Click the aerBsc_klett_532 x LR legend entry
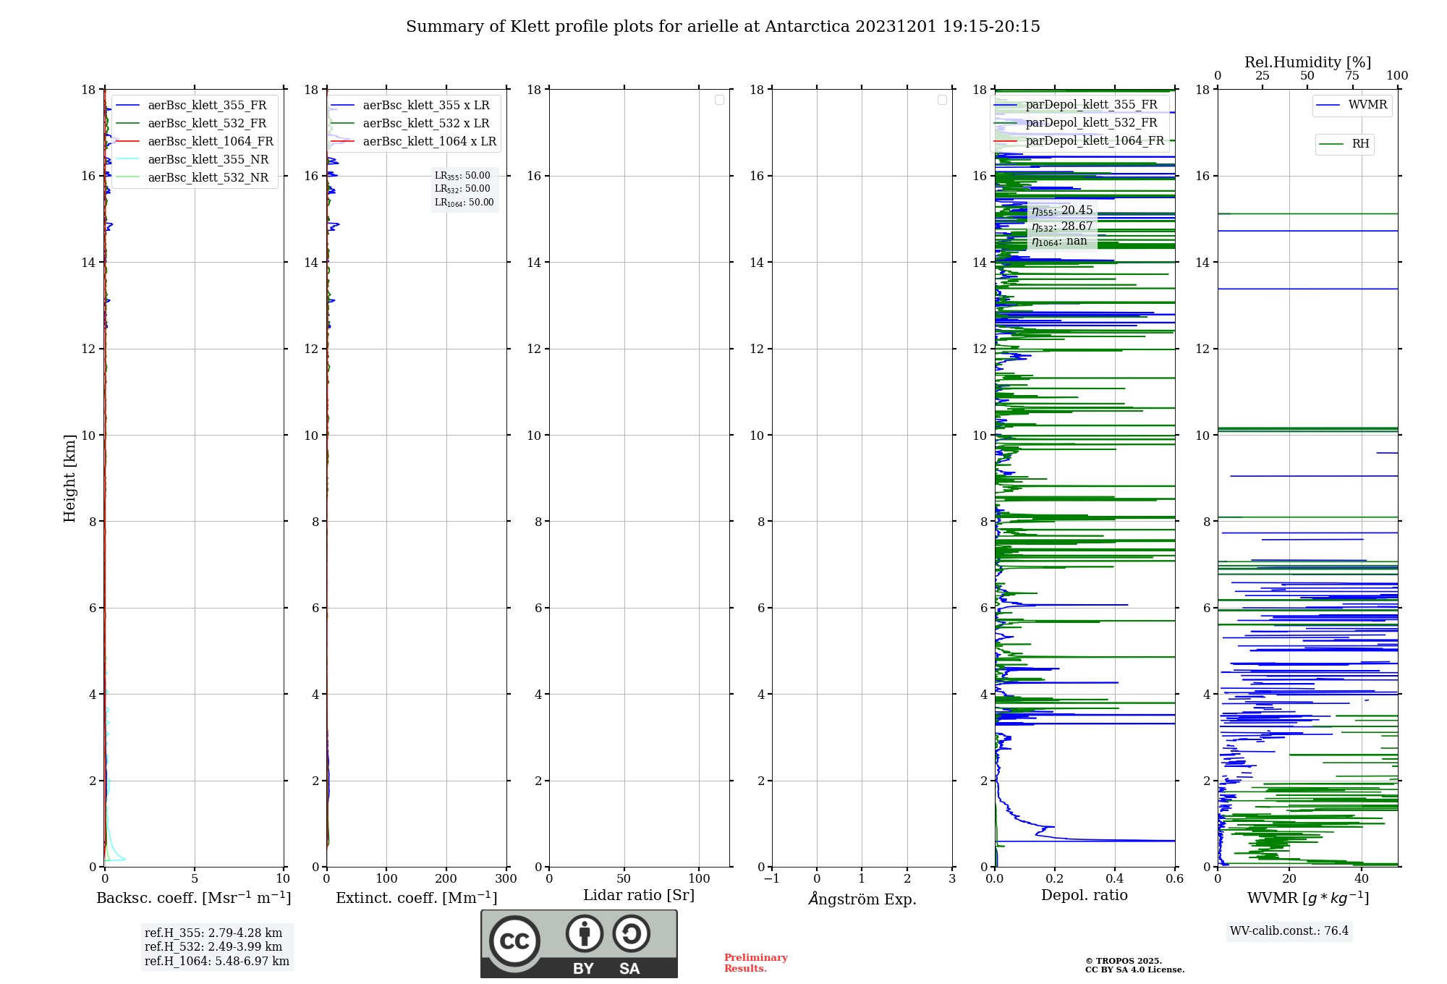1447x984 pixels. point(425,123)
